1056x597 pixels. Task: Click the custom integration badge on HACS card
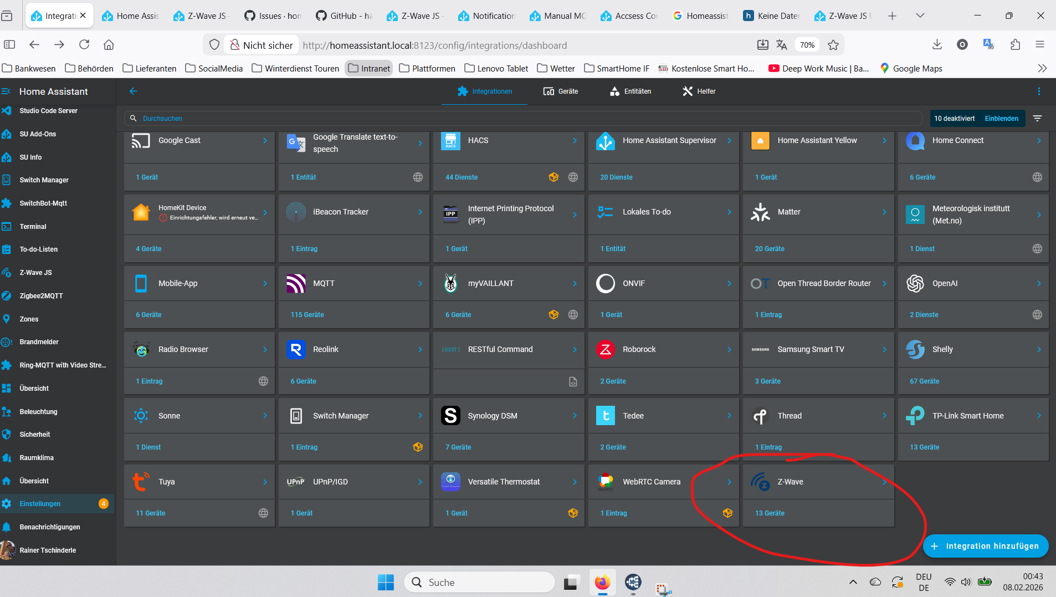(553, 177)
